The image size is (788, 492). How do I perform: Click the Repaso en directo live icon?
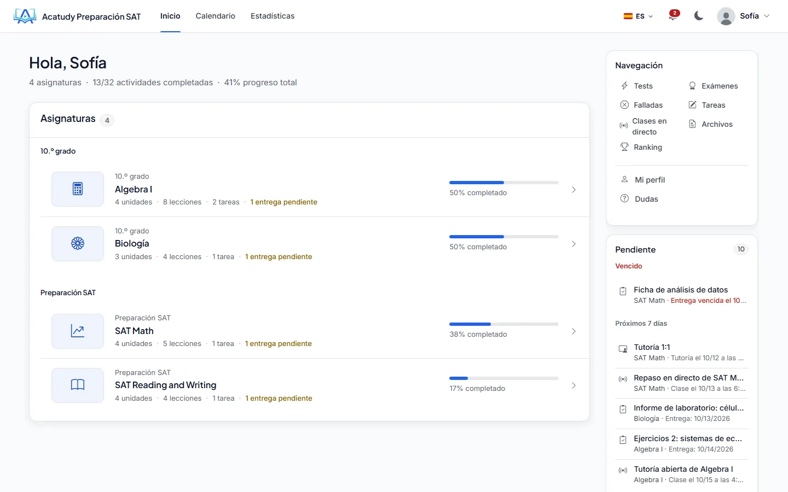click(623, 379)
